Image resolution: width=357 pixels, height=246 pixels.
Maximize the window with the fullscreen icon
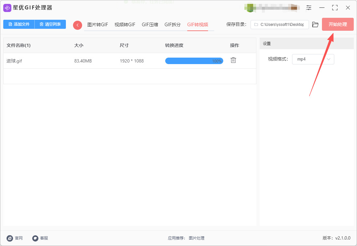click(335, 8)
